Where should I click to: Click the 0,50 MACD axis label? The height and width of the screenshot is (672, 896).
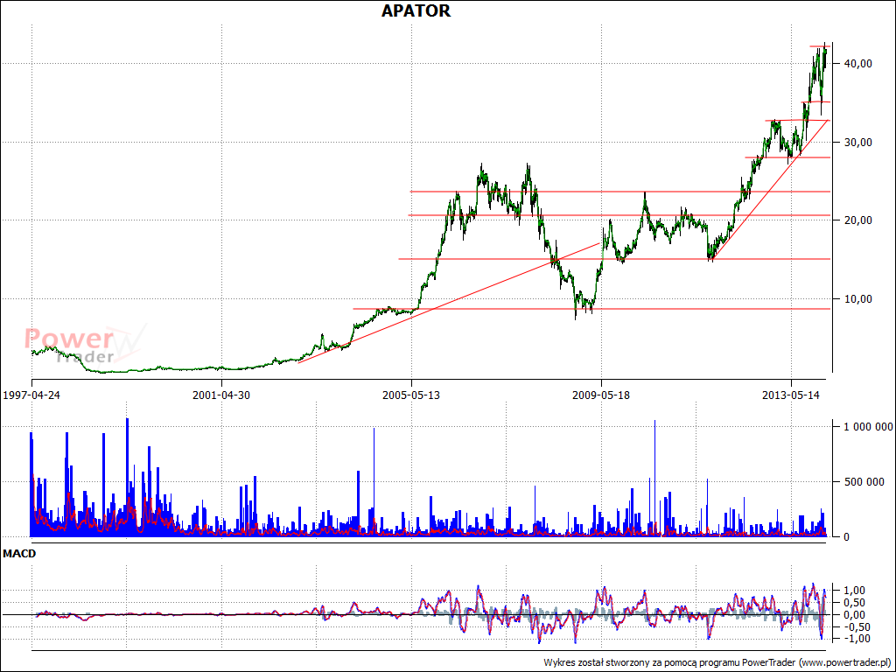856,603
